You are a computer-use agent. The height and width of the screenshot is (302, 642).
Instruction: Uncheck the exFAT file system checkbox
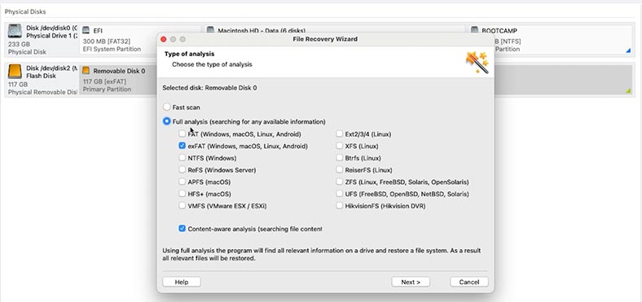tap(182, 146)
